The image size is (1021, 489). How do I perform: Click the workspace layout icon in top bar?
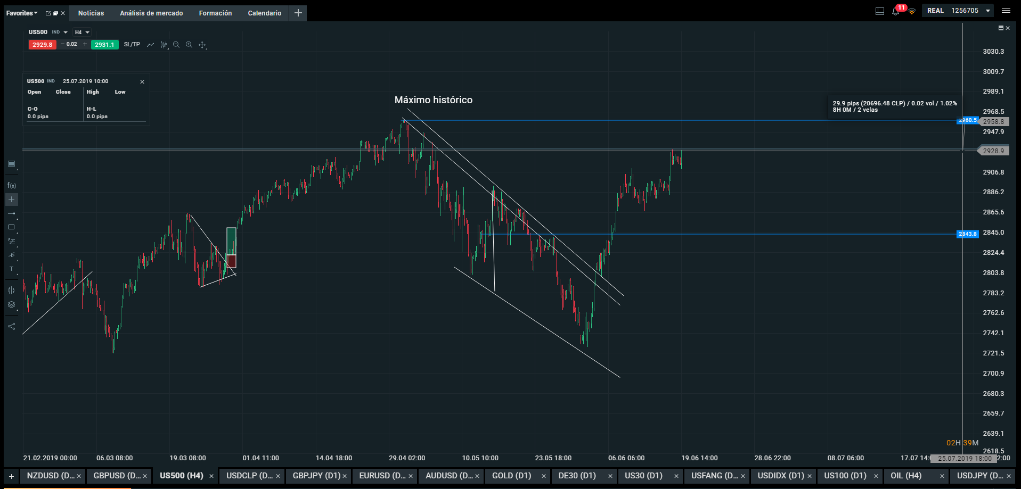pyautogui.click(x=880, y=11)
